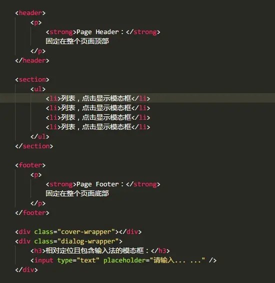Screen dimensions: 275x283
Task: Click the opening <ul> tag
Action: pyautogui.click(x=38, y=89)
